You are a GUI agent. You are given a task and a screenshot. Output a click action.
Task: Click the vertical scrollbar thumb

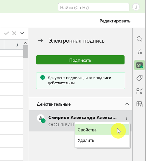25,51
